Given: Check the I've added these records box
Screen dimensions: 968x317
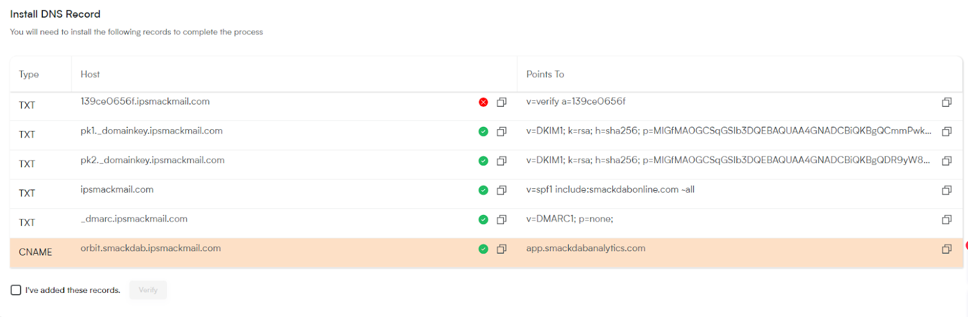Looking at the screenshot, I should coord(16,290).
